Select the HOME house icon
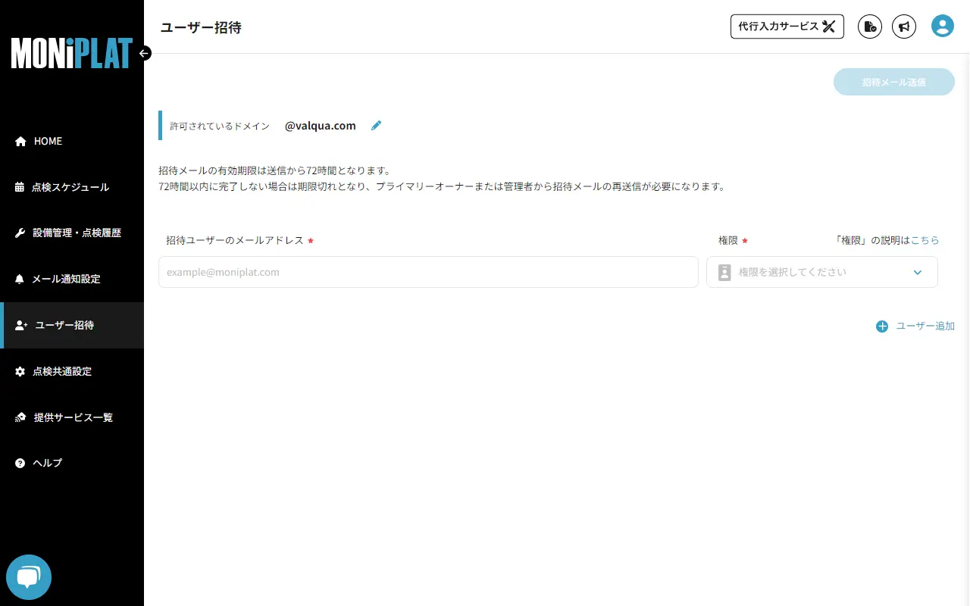Screen dimensions: 970x606 pyautogui.click(x=19, y=141)
